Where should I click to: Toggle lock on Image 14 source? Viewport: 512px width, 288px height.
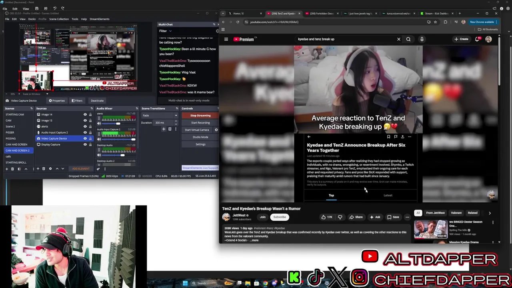[x=90, y=114]
